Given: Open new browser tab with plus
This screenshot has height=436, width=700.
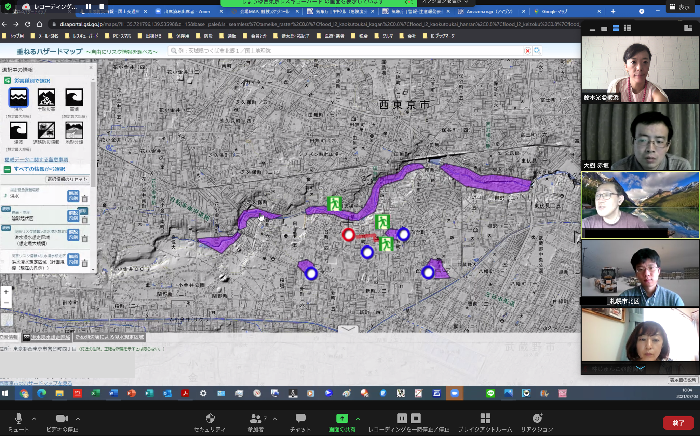Looking at the screenshot, I should pos(613,11).
